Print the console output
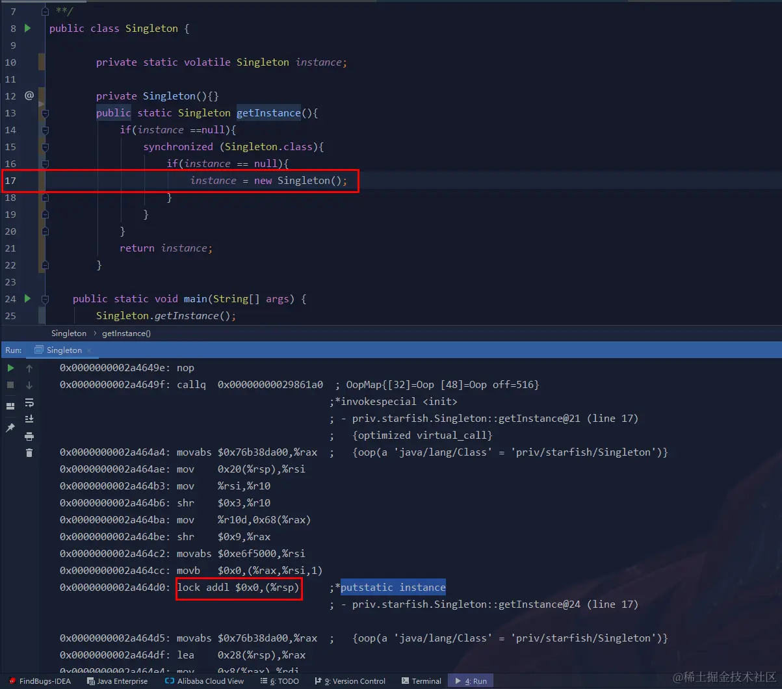 (29, 436)
